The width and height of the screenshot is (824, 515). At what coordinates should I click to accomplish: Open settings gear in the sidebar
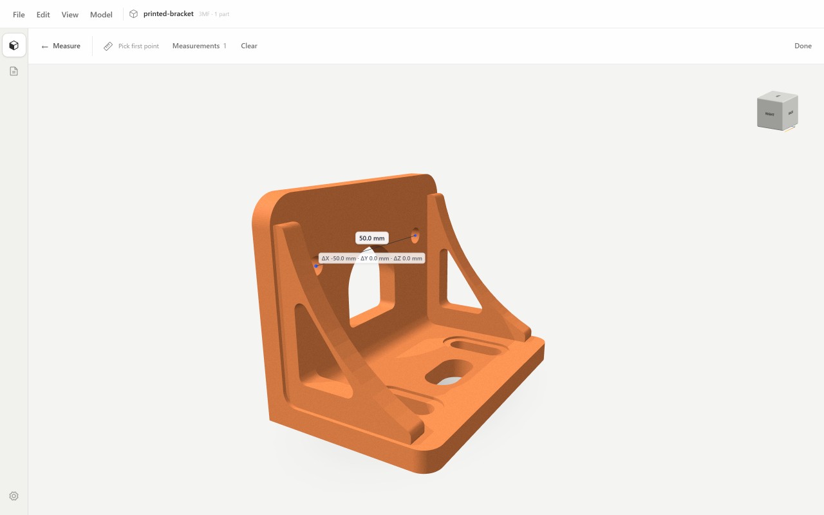(14, 496)
